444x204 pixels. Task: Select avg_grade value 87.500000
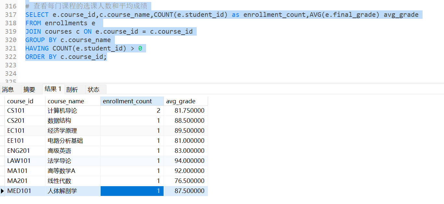click(186, 191)
